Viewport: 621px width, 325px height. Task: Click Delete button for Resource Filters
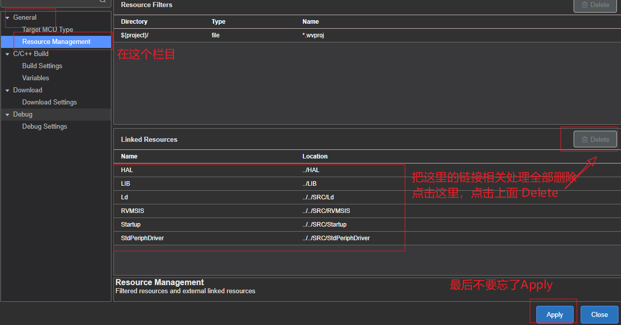(595, 5)
